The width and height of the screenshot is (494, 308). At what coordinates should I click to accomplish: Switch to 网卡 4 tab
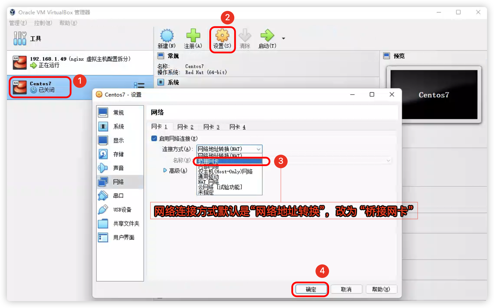tap(237, 127)
